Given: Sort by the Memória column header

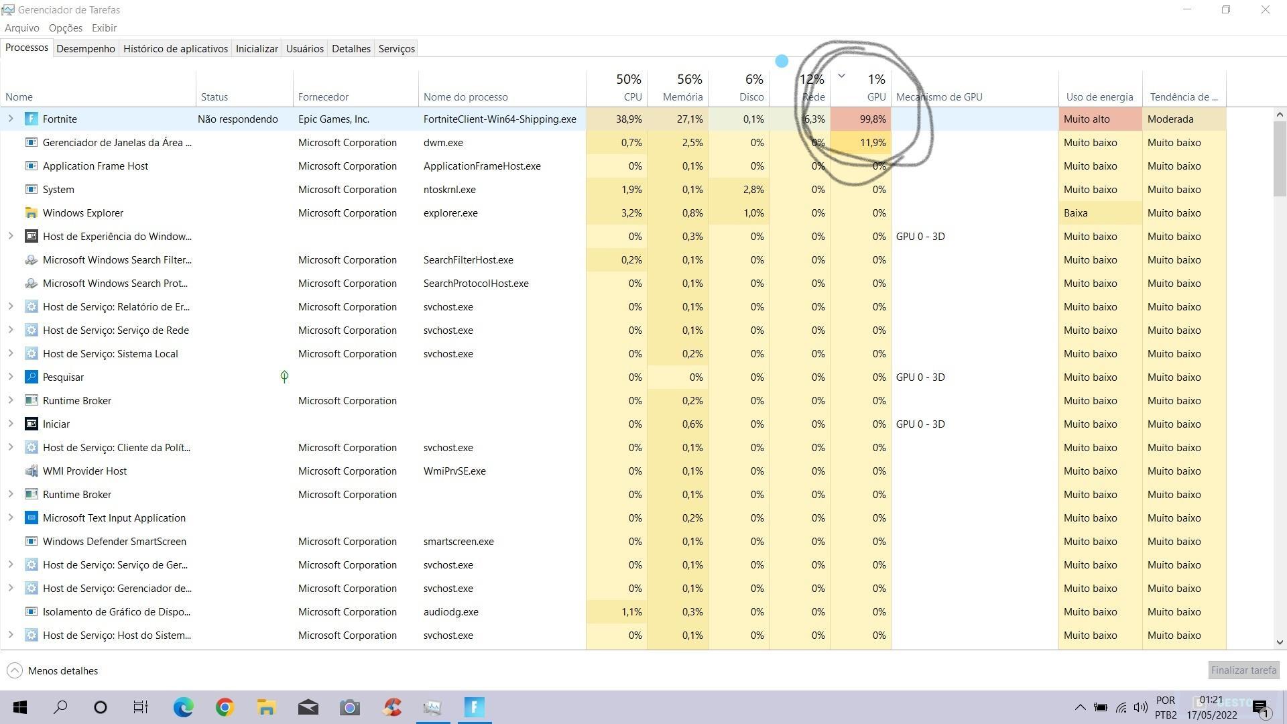Looking at the screenshot, I should [x=678, y=88].
